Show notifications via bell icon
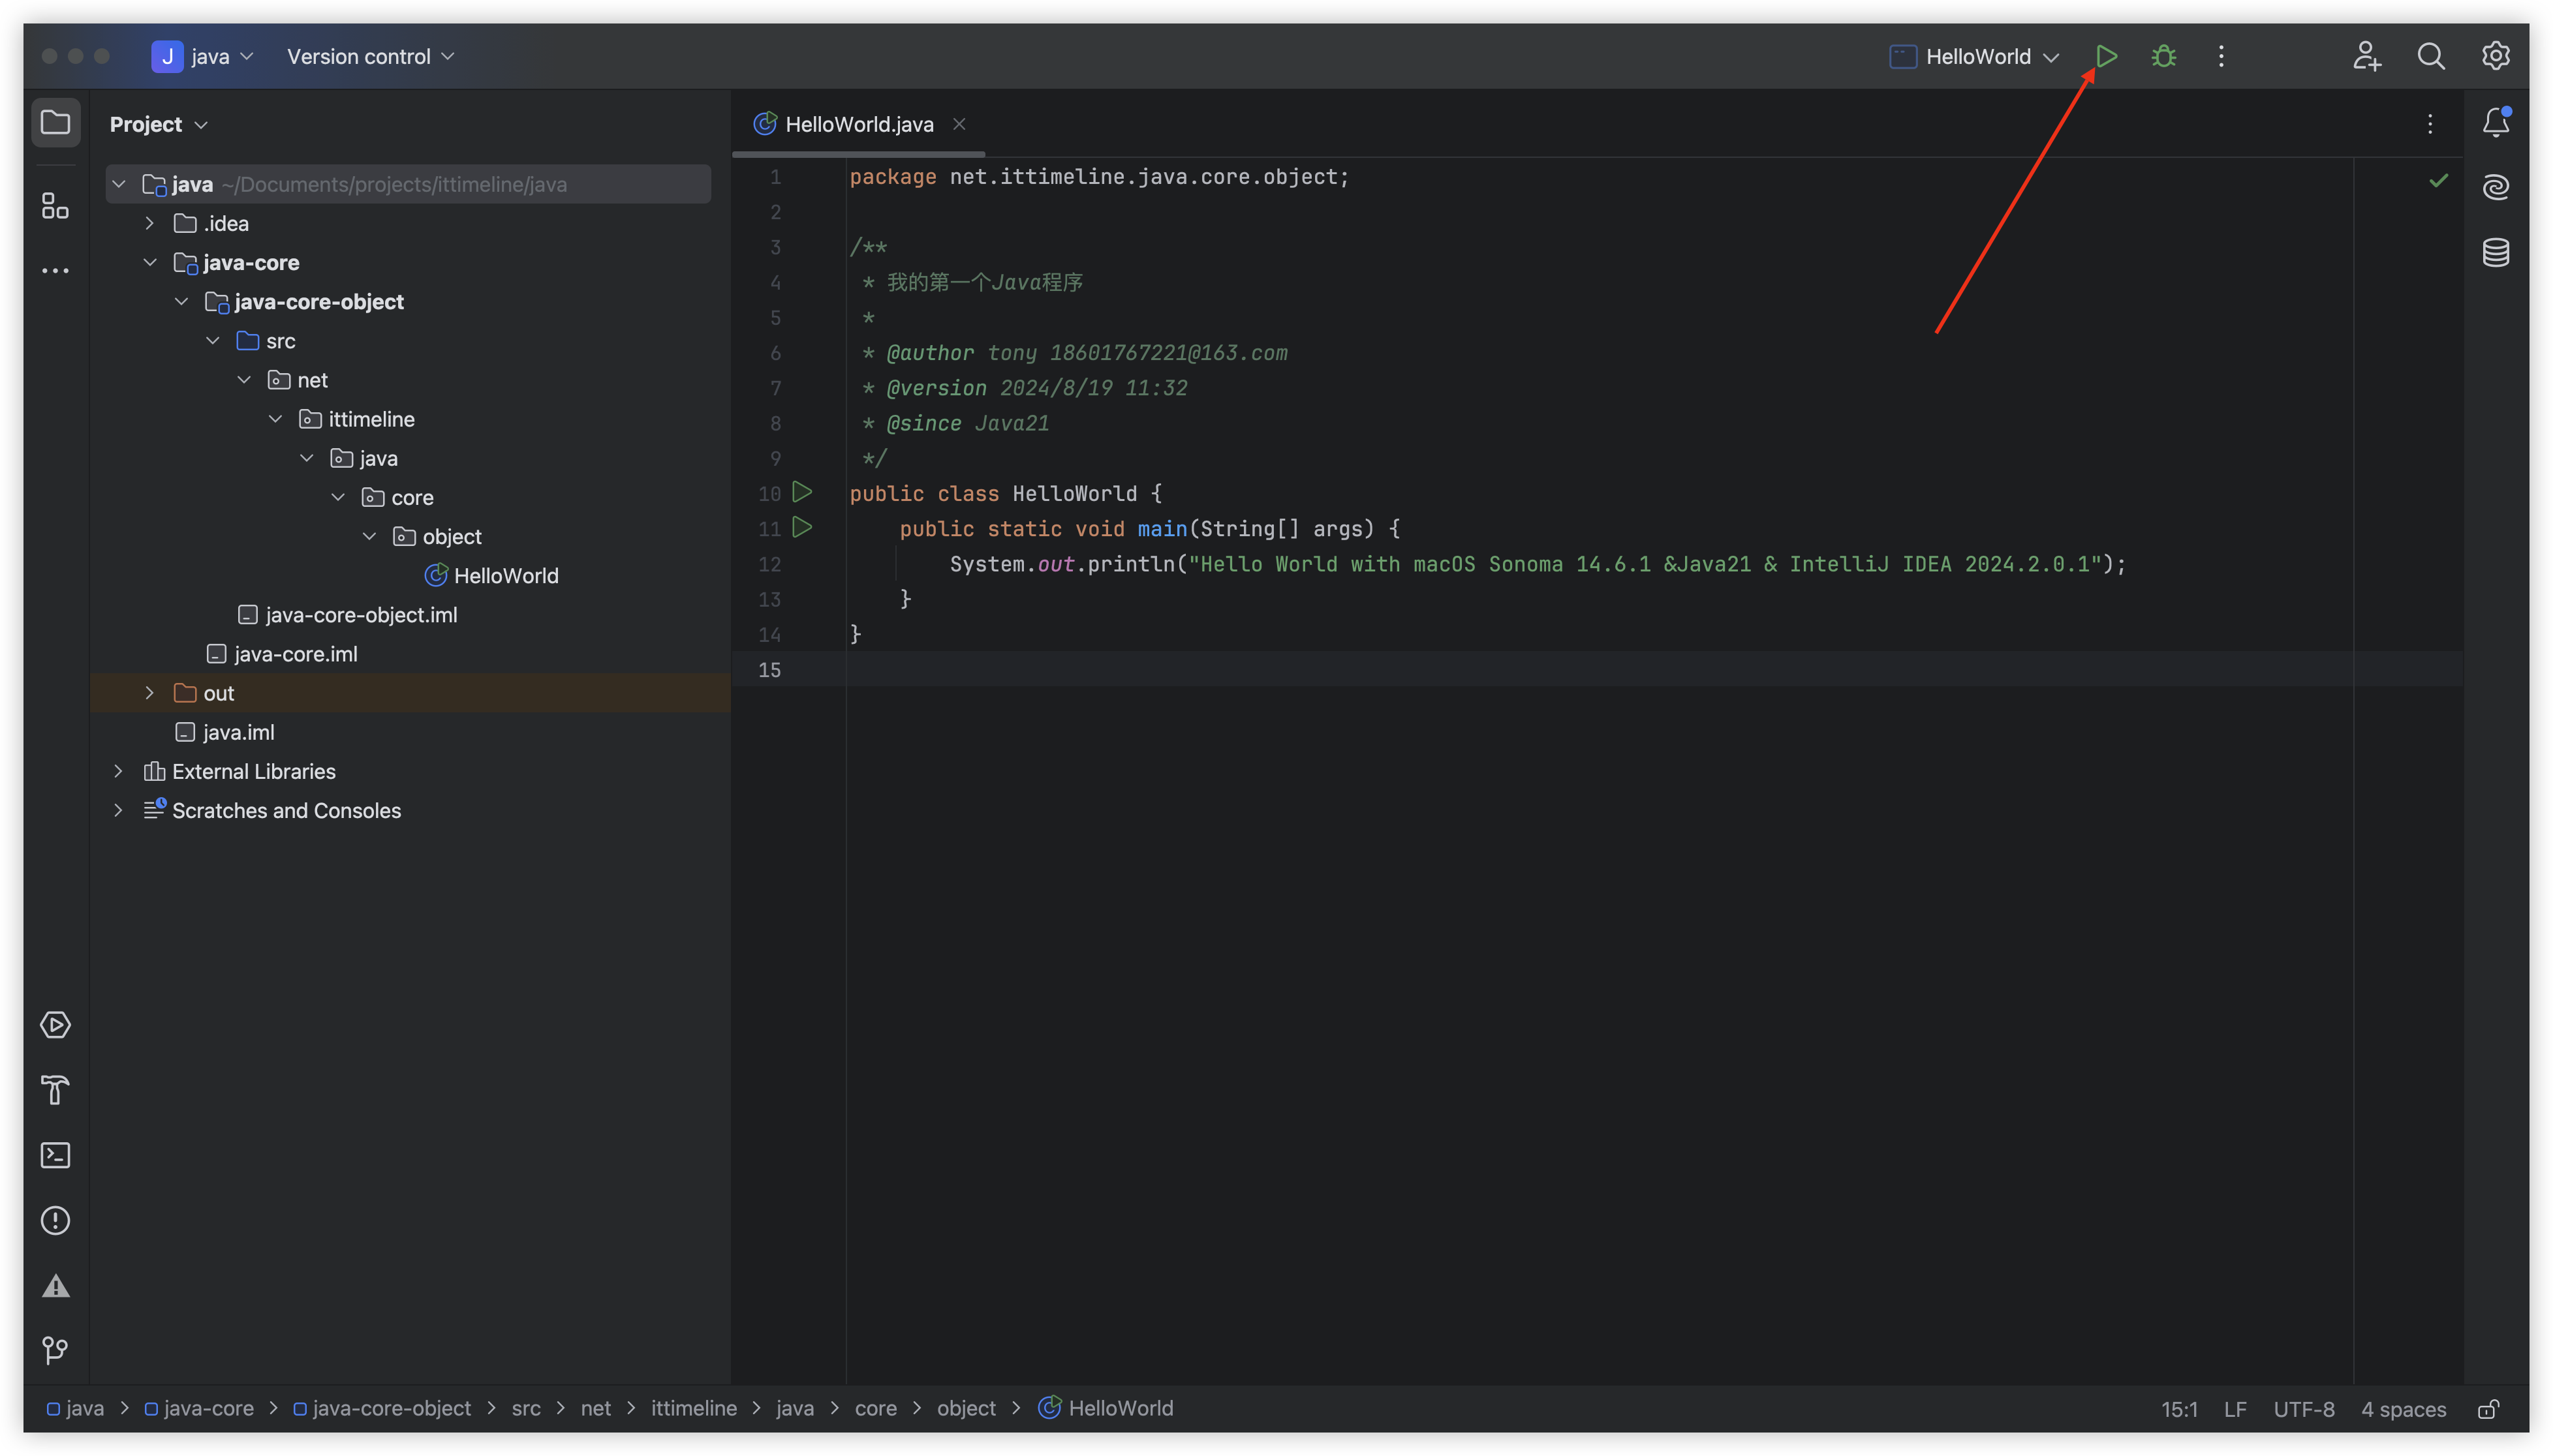This screenshot has height=1456, width=2553. pos(2495,122)
